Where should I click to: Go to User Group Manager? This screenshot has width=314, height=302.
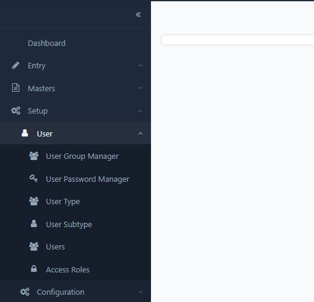pos(82,156)
